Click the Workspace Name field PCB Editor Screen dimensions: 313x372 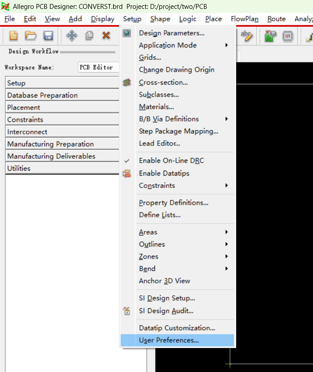[x=98, y=67]
